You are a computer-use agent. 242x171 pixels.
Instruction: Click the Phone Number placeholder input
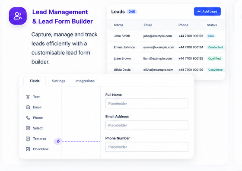click(x=147, y=147)
